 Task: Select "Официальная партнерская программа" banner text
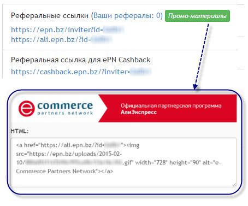(171, 105)
